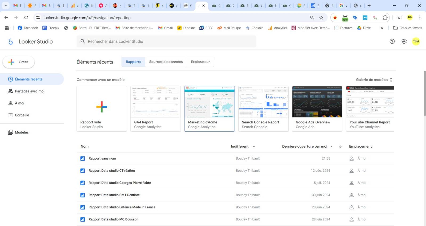Click the Rechercher dans Looker Studio field

point(166,41)
